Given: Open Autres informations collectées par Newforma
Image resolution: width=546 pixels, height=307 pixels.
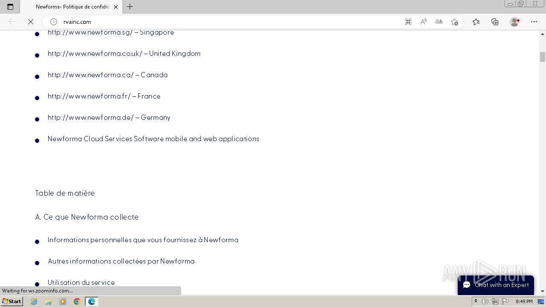Looking at the screenshot, I should 121,261.
